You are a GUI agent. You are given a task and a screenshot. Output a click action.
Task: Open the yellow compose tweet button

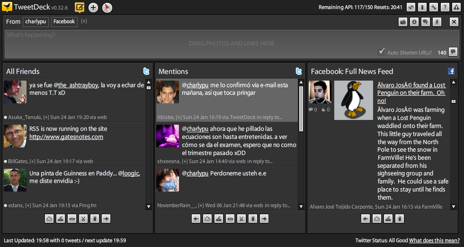coord(80,8)
